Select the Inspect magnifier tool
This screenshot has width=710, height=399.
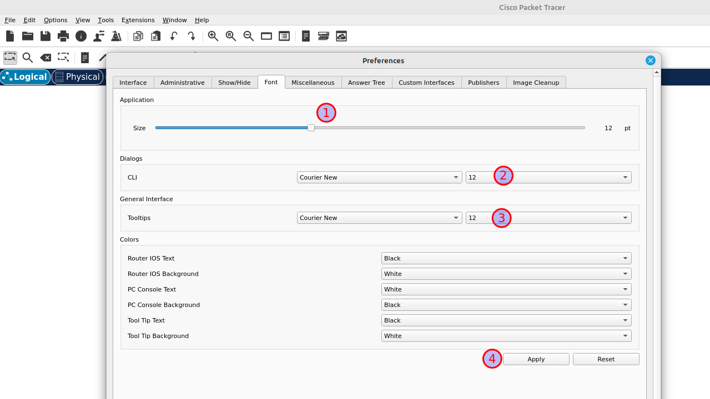[28, 57]
